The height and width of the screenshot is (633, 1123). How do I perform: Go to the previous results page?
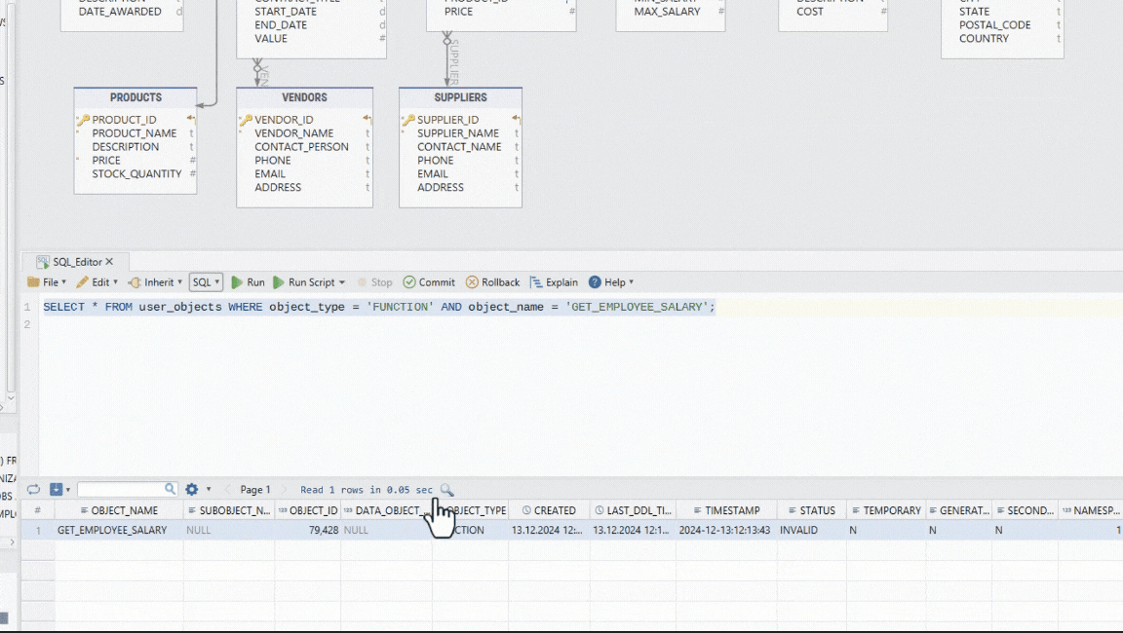228,489
